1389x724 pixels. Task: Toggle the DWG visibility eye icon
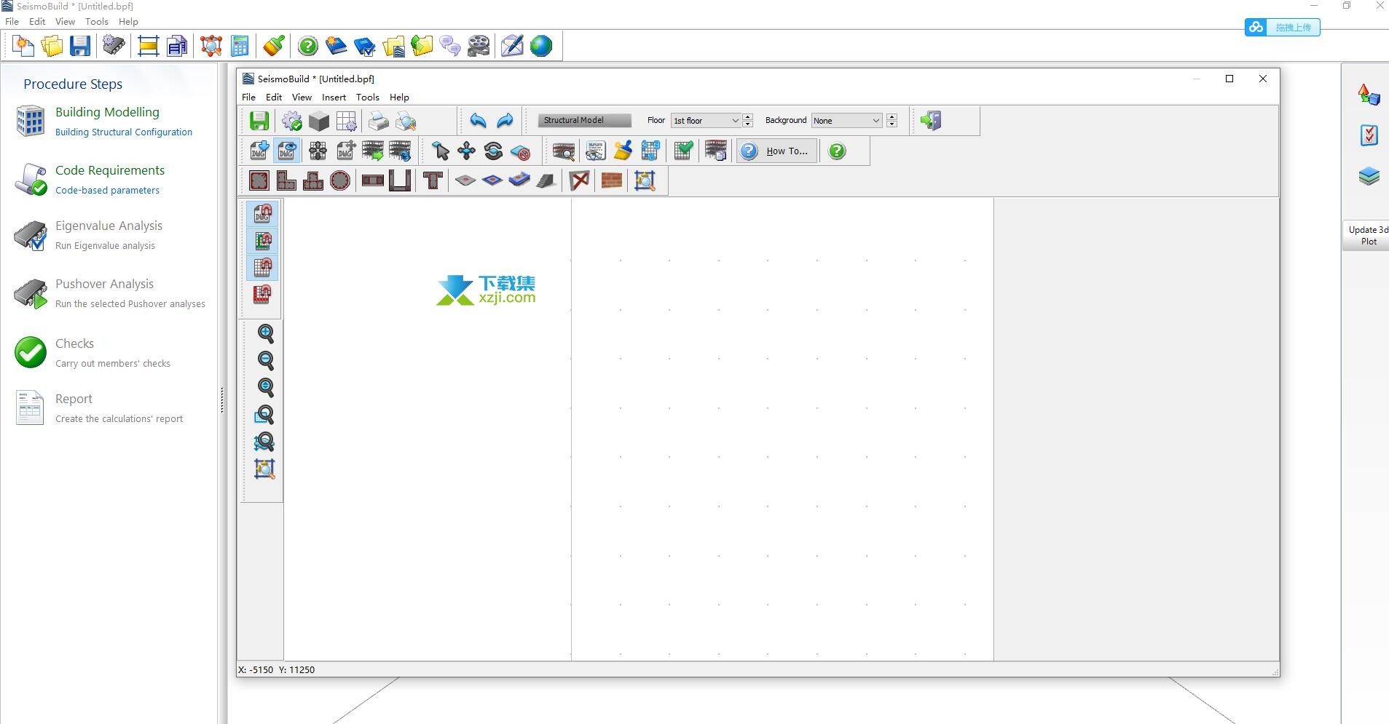[287, 151]
